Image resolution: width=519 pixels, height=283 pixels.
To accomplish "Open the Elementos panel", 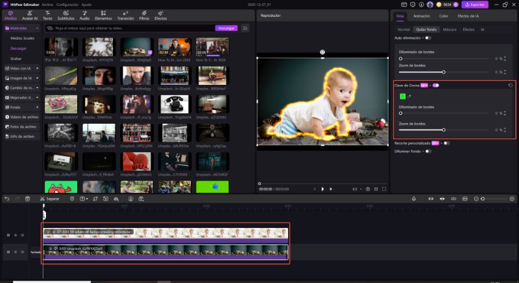I will tap(103, 15).
